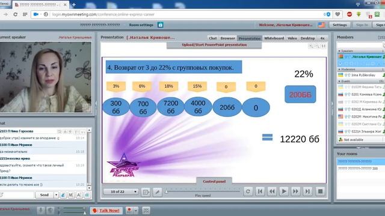The height and width of the screenshot is (216, 385).
Task: Click the heart bookmark icon in the address bar
Action: [x=337, y=14]
